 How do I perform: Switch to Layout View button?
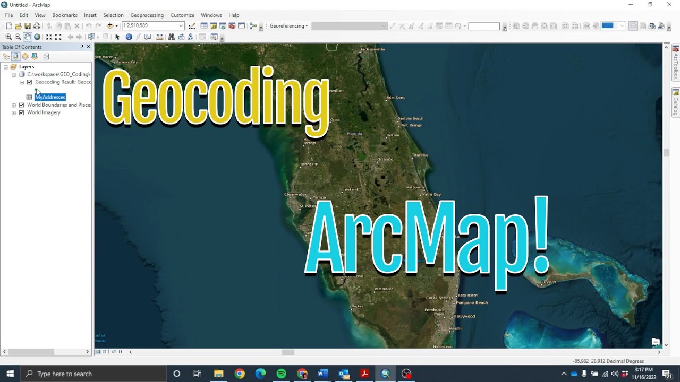coord(104,352)
